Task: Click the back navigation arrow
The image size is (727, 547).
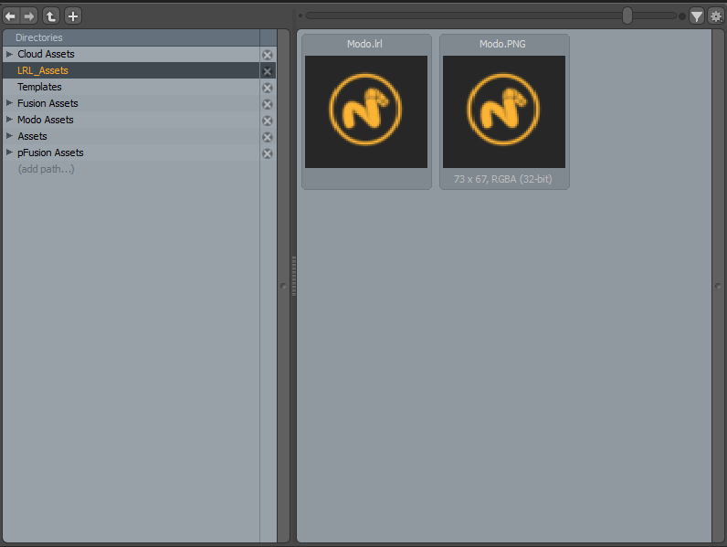Action: coord(11,16)
